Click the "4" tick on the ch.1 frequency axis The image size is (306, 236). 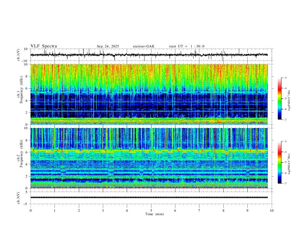pos(27,101)
